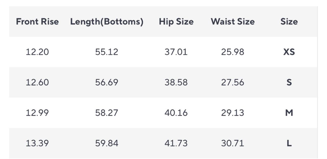Click hip size value 37.01
327x159 pixels.
coord(176,52)
